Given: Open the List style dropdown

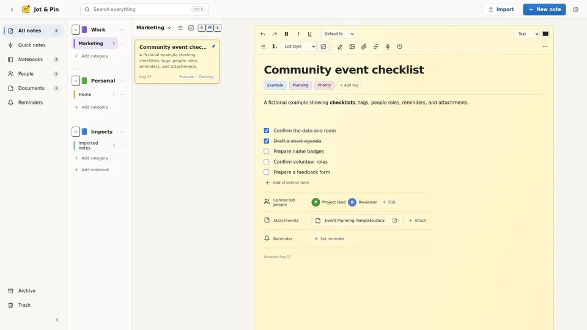Looking at the screenshot, I should coord(298,46).
